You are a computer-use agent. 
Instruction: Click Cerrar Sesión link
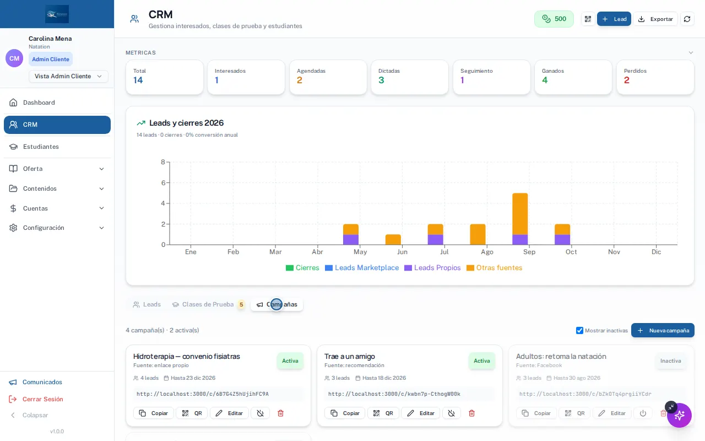tap(43, 399)
